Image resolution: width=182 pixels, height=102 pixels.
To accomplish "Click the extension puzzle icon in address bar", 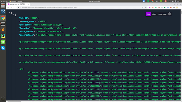I will [18, 7].
